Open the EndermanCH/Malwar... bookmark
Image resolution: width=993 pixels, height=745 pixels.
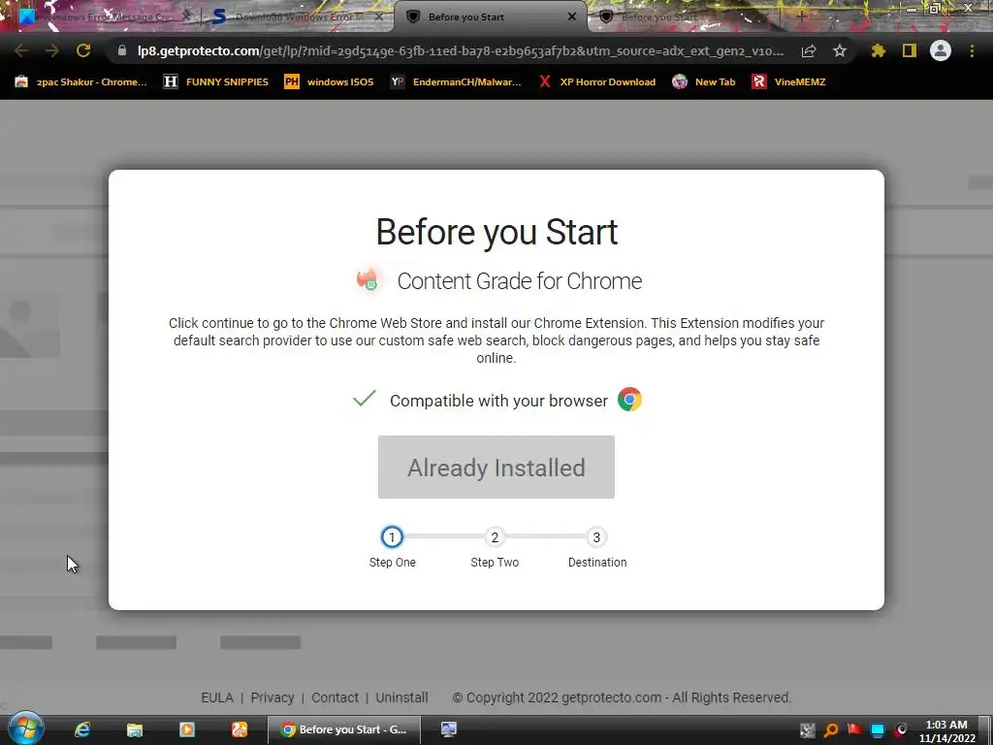[456, 81]
